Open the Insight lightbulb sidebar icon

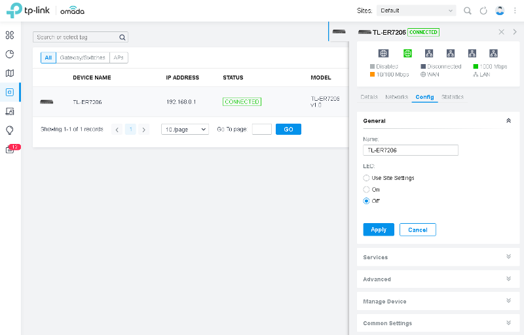coord(10,130)
